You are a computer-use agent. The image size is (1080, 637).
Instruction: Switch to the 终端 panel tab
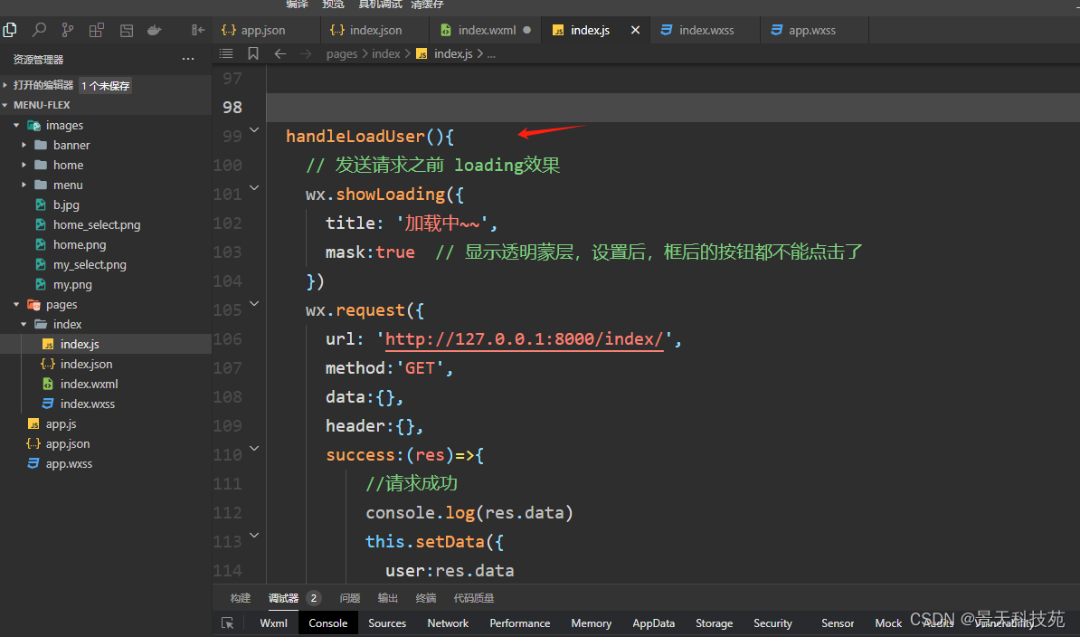426,598
